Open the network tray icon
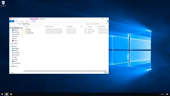The height and width of the screenshot is (96, 170). (x=162, y=94)
